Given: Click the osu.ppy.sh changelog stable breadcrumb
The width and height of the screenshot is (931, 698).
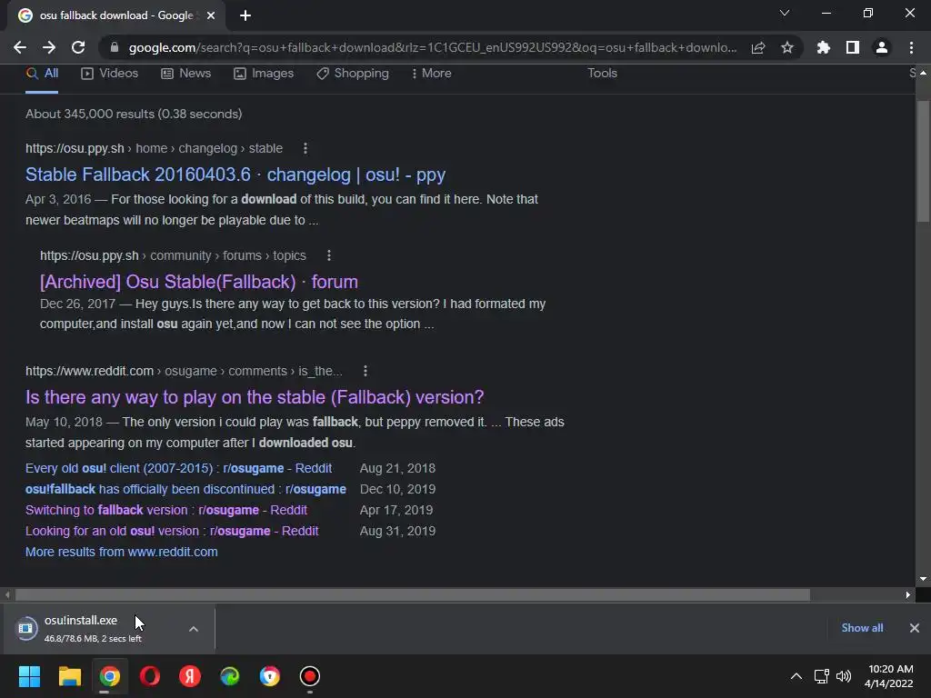Looking at the screenshot, I should (154, 148).
